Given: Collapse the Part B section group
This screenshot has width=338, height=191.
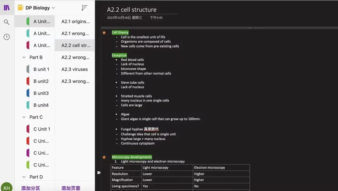Looking at the screenshot, I should tap(24, 57).
